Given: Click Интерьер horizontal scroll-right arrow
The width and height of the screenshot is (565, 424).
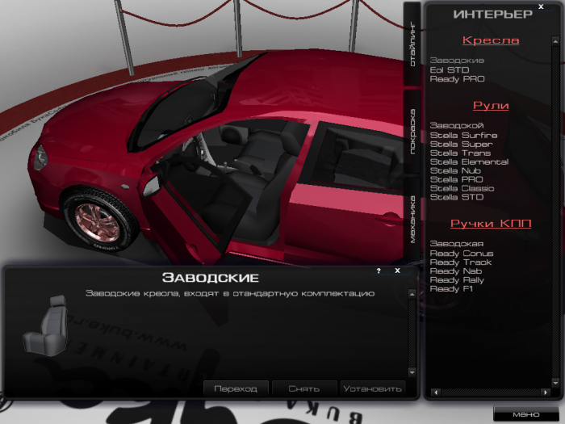Looking at the screenshot, I should tap(546, 393).
